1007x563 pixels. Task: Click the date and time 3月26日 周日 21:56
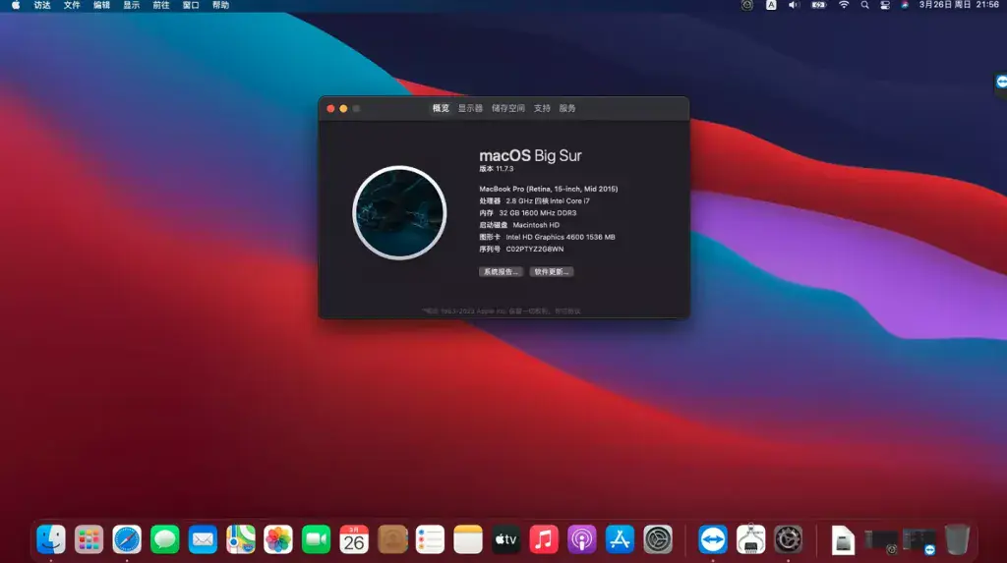pyautogui.click(x=959, y=5)
